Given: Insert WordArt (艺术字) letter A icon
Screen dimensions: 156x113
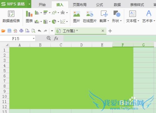Looking at the screenshot, I should pos(149,14).
